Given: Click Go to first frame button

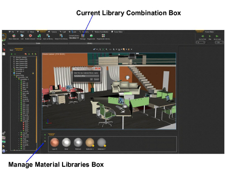Looking at the screenshot, I should pos(202,36).
